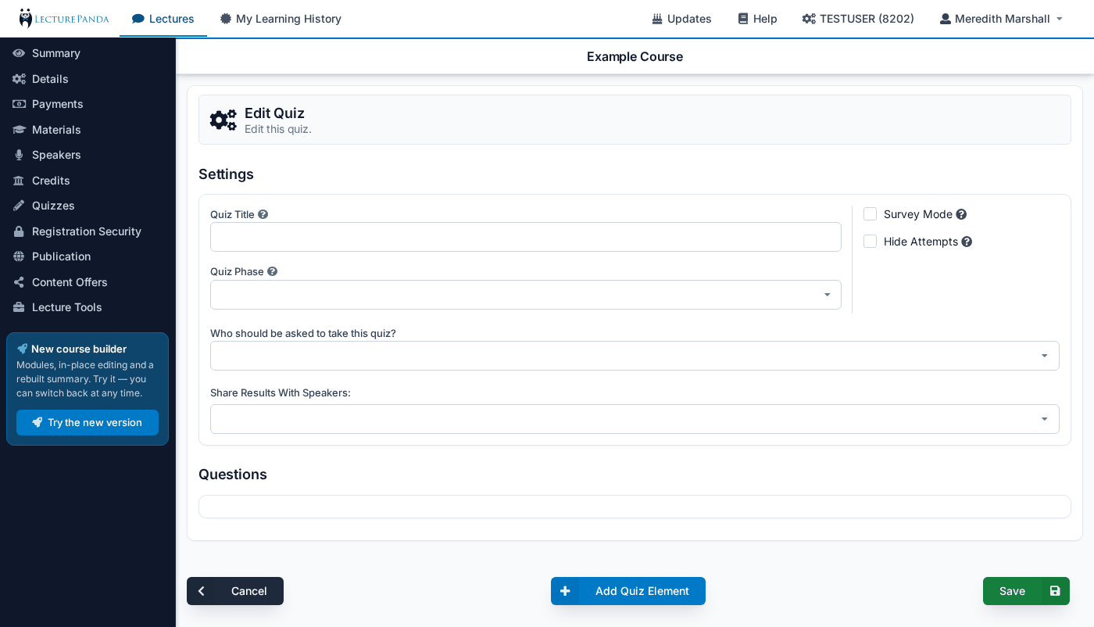1094x627 pixels.
Task: Enable the Survey Mode checkbox
Action: (870, 214)
